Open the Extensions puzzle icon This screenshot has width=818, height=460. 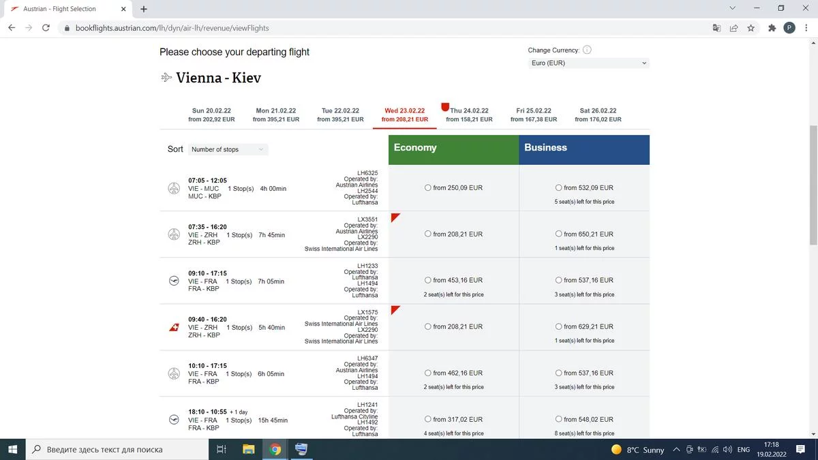[772, 28]
